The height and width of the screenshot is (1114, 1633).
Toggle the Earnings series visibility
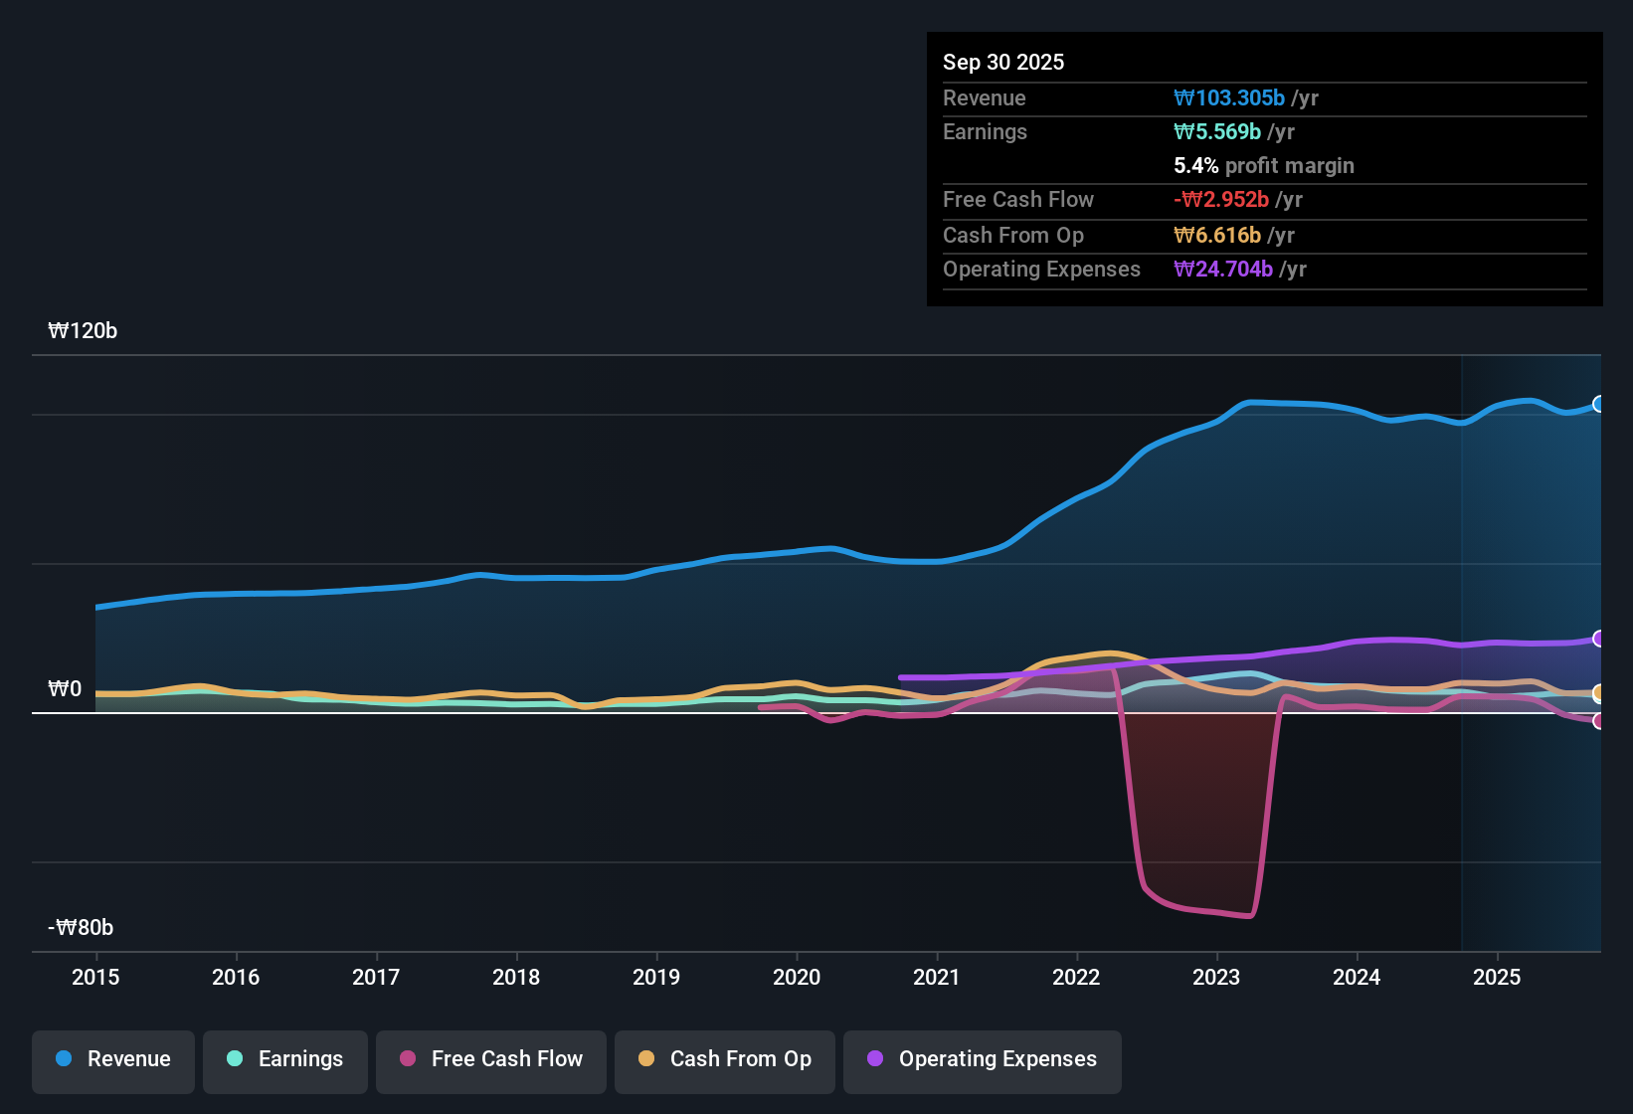pos(284,1059)
